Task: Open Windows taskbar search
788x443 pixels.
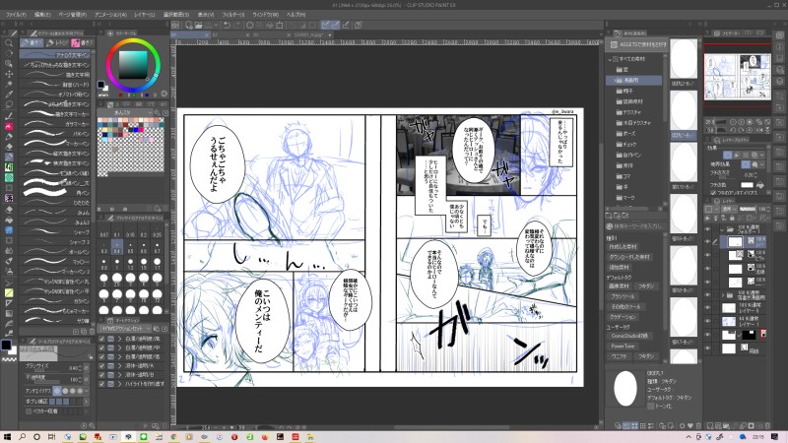Action: 22,437
